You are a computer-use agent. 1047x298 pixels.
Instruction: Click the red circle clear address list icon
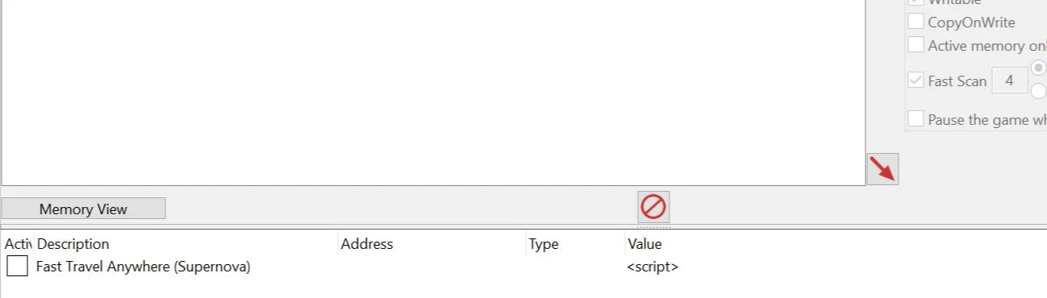point(653,207)
